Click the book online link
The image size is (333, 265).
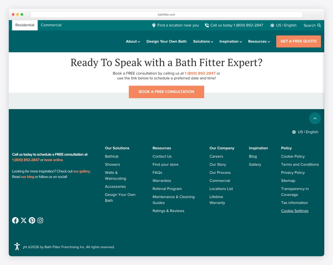53,160
